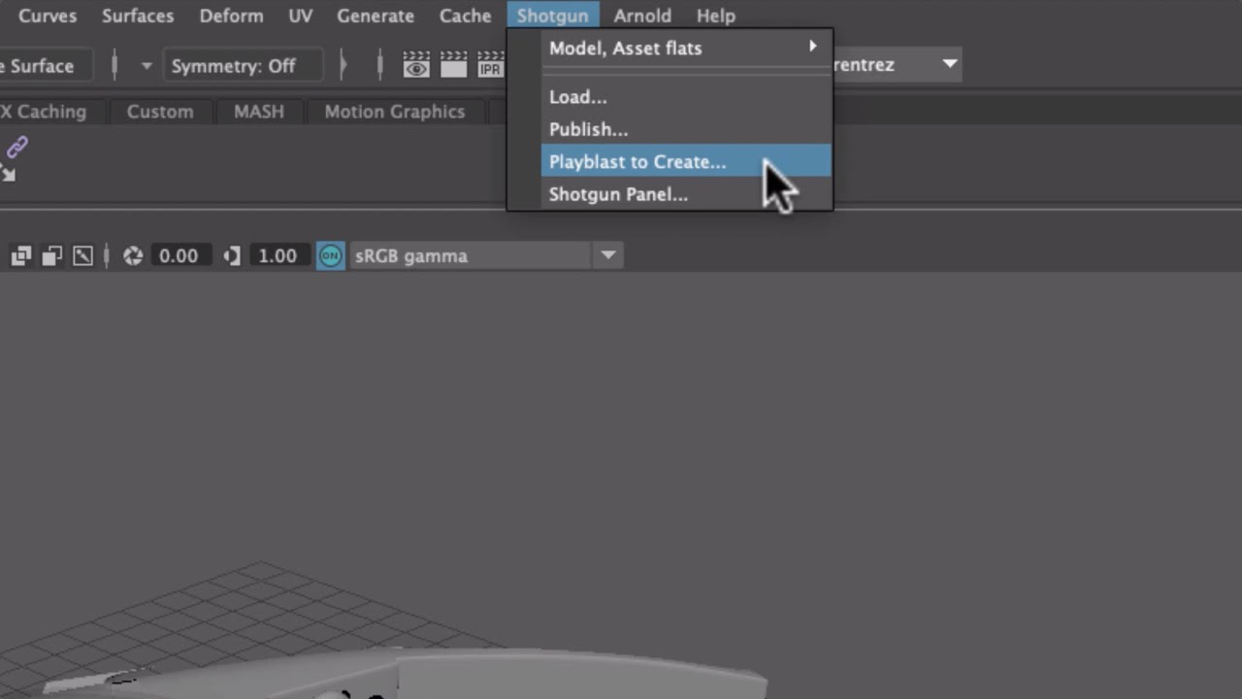
Task: Open the Render View clapperboard-with-eye icon
Action: point(416,65)
